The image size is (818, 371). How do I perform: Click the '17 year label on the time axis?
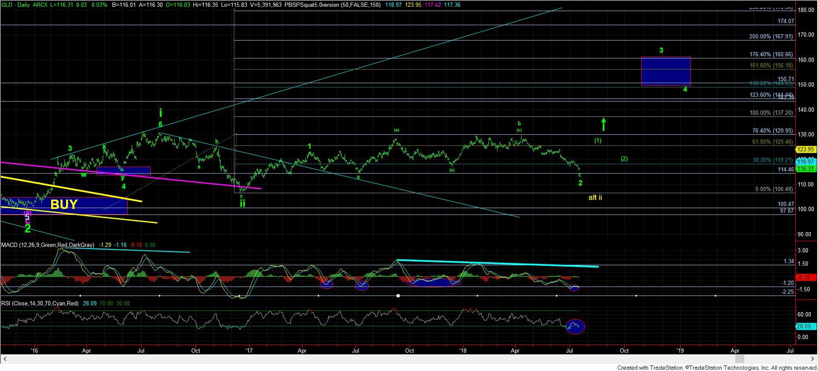(x=249, y=351)
